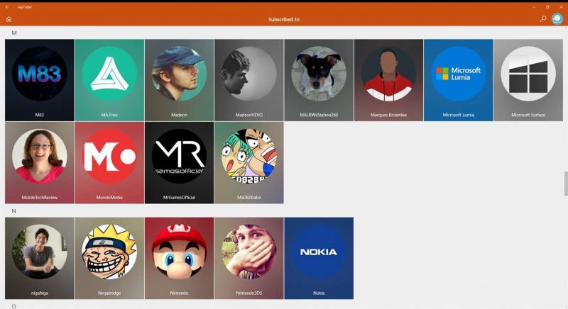Open the MALRWiiStation360 channel tile

(319, 80)
